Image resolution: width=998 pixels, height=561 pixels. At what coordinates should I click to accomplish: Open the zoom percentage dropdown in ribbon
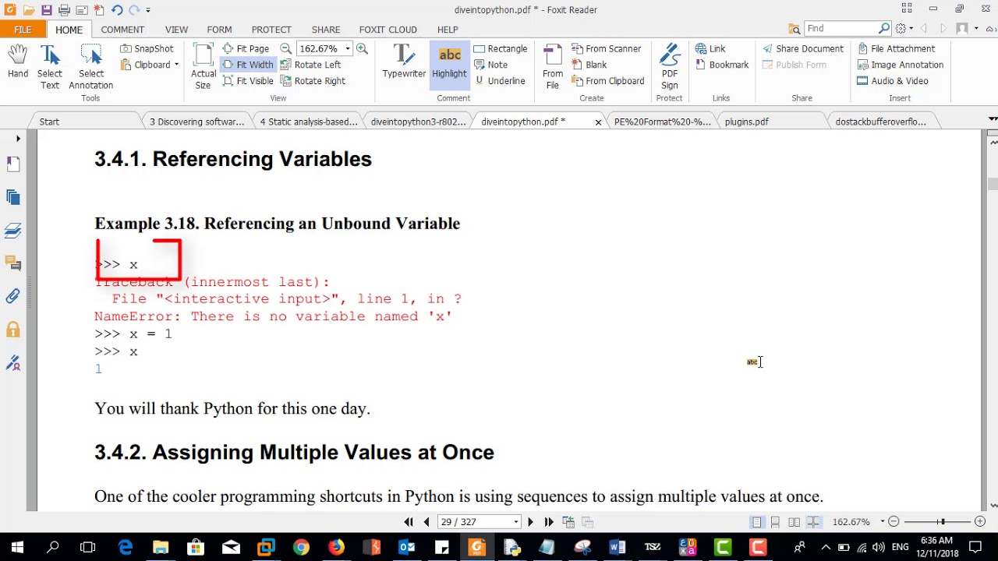pos(348,48)
